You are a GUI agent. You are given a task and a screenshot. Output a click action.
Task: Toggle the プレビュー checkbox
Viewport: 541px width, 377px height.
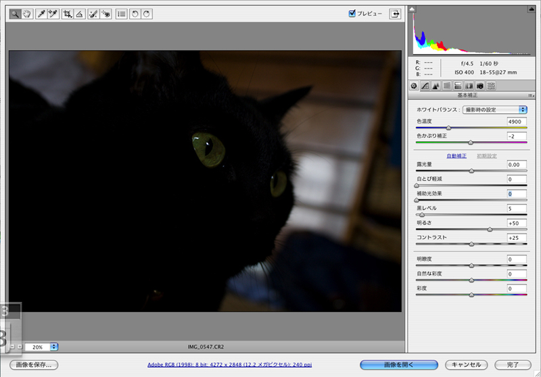point(352,14)
